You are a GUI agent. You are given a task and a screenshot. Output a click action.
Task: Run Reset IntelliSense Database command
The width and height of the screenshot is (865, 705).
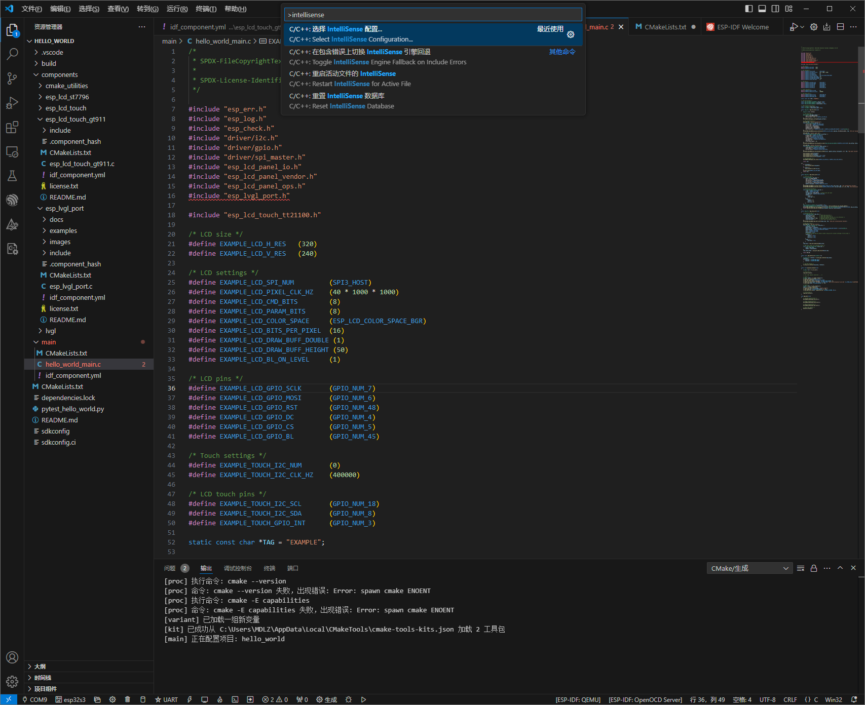(x=433, y=101)
